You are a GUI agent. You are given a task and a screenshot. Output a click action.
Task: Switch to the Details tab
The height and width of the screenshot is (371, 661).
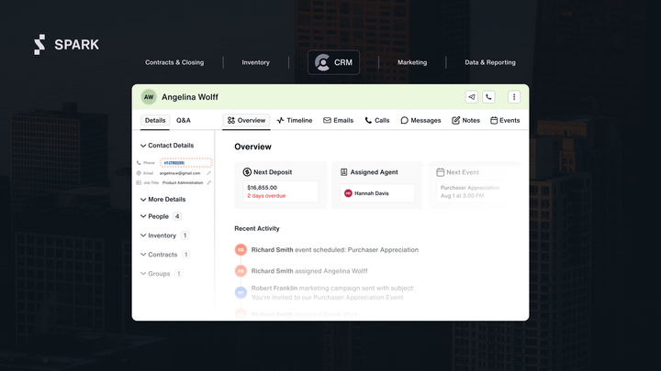(155, 120)
